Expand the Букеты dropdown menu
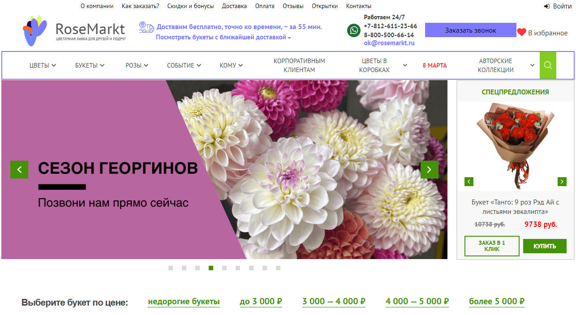Viewport: 576px width, 315px height. point(90,65)
